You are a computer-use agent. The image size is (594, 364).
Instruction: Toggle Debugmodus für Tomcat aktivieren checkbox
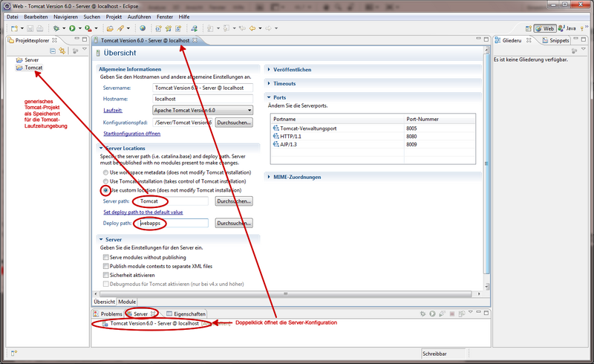(106, 284)
